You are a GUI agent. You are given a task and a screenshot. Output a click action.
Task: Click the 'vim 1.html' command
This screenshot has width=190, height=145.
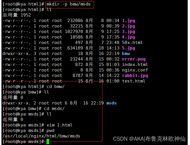[x=60, y=125]
